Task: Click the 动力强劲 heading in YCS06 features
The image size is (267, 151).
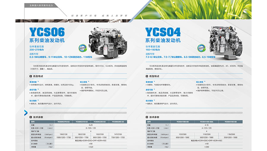Action: 33,101
